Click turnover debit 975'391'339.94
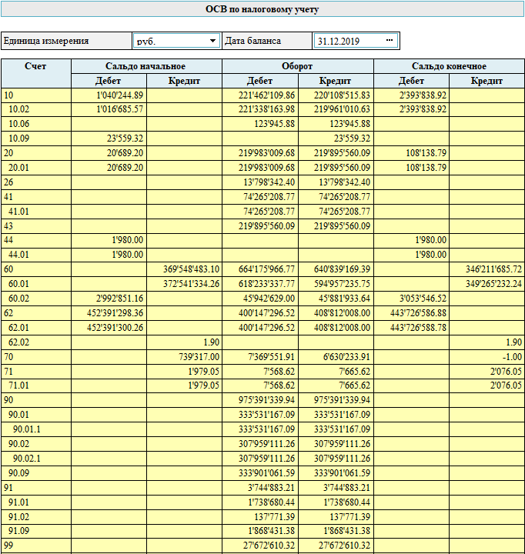Screen dimensions: 525x554 [266, 400]
